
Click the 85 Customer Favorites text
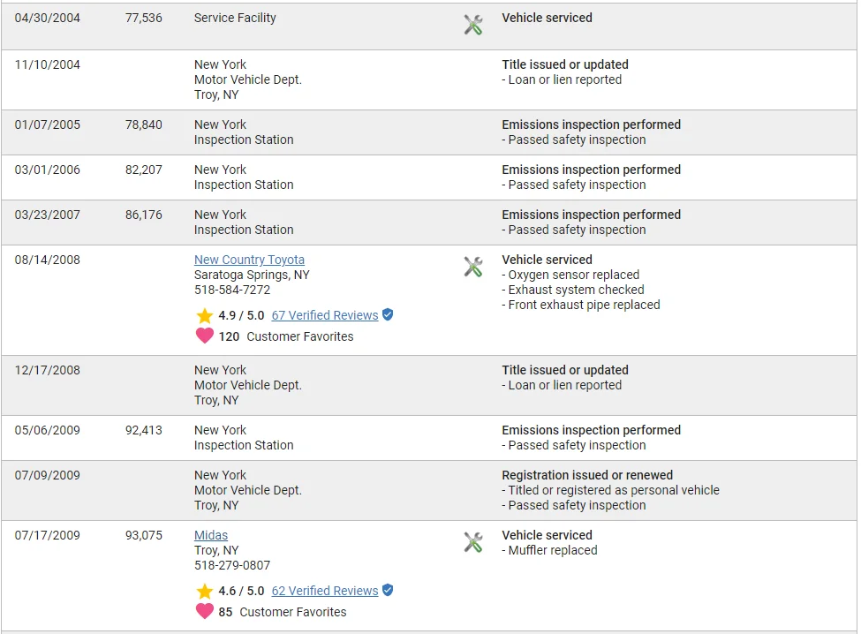pyautogui.click(x=283, y=612)
